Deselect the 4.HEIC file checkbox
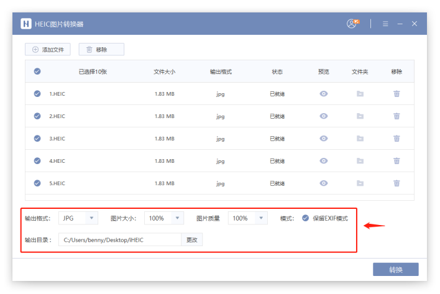The width and height of the screenshot is (440, 294). pos(37,161)
